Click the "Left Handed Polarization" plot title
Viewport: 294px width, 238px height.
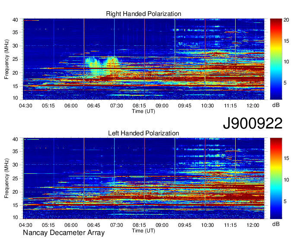coord(144,133)
